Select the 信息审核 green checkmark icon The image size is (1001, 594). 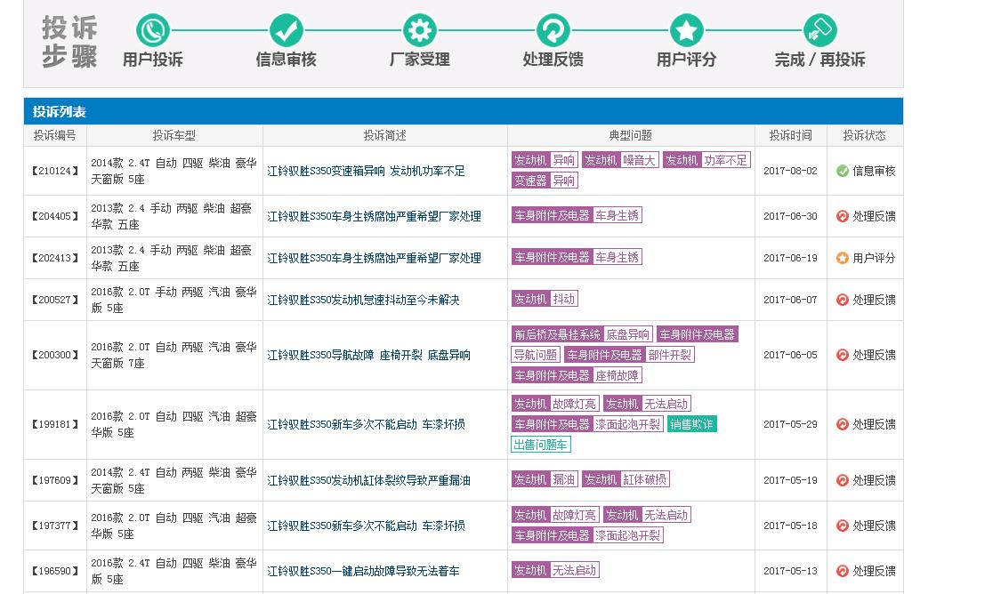point(285,31)
